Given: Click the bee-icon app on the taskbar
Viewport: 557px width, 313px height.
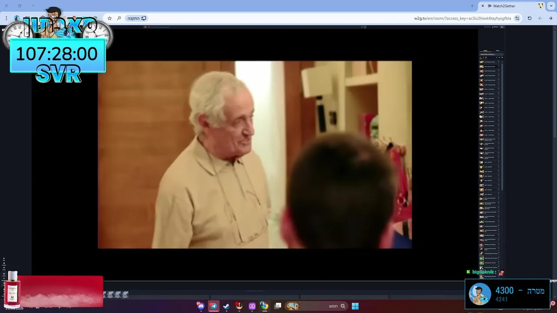Looking at the screenshot, I should pos(239,306).
